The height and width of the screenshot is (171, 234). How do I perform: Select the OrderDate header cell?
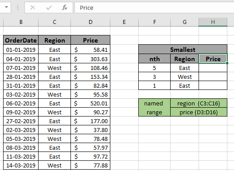pos(21,40)
